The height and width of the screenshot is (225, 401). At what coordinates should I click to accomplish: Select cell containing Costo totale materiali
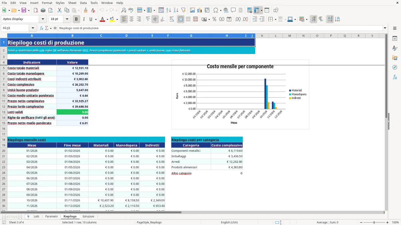point(32,68)
